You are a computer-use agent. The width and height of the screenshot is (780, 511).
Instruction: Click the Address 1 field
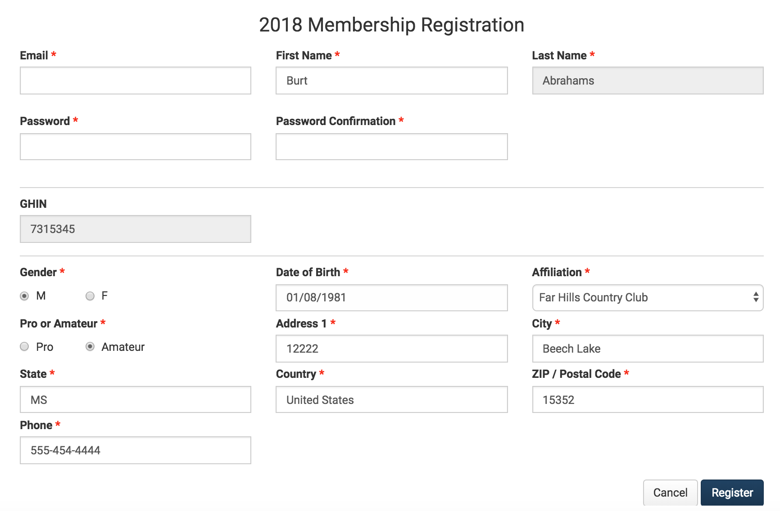click(x=391, y=349)
